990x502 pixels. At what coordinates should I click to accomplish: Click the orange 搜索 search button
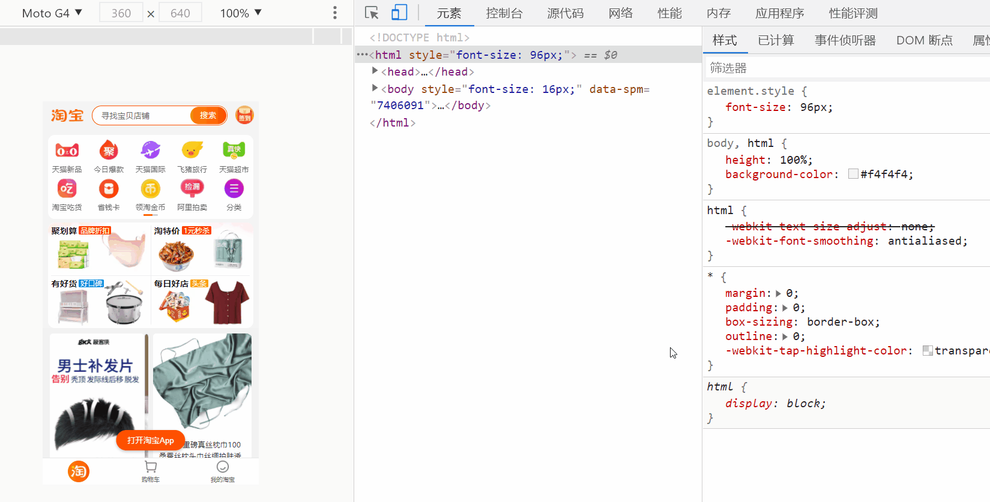pyautogui.click(x=208, y=115)
